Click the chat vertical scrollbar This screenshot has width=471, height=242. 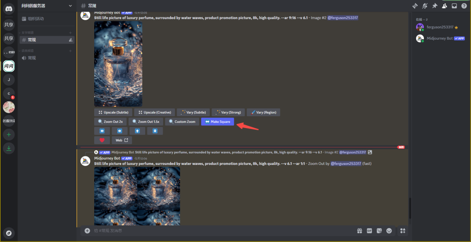tap(410, 208)
